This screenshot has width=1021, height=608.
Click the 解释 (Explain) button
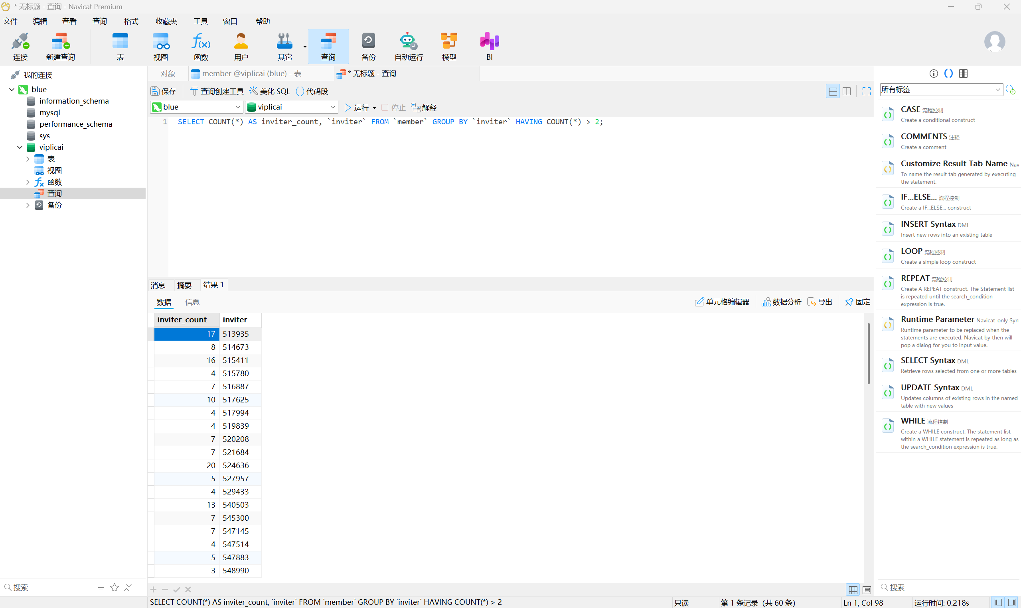pyautogui.click(x=424, y=107)
